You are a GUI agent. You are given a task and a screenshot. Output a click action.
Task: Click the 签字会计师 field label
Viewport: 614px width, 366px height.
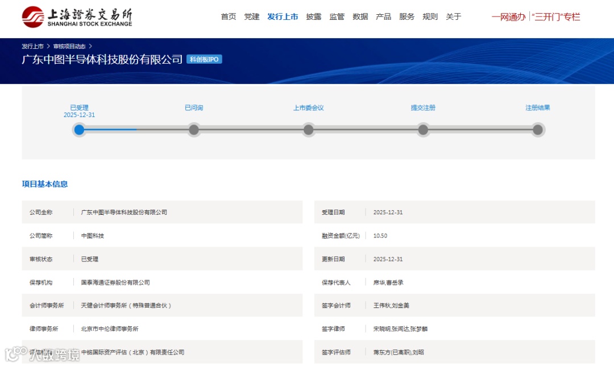[x=336, y=305]
